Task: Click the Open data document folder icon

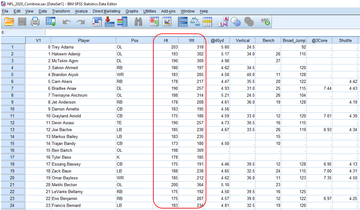Action: [9, 22]
